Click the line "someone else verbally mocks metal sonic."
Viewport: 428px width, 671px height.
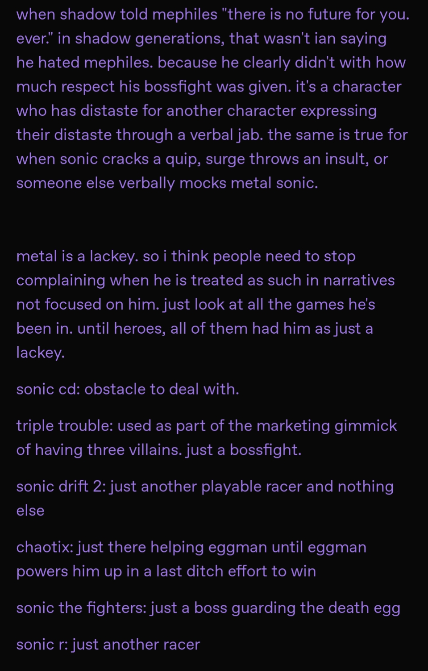[x=167, y=184]
